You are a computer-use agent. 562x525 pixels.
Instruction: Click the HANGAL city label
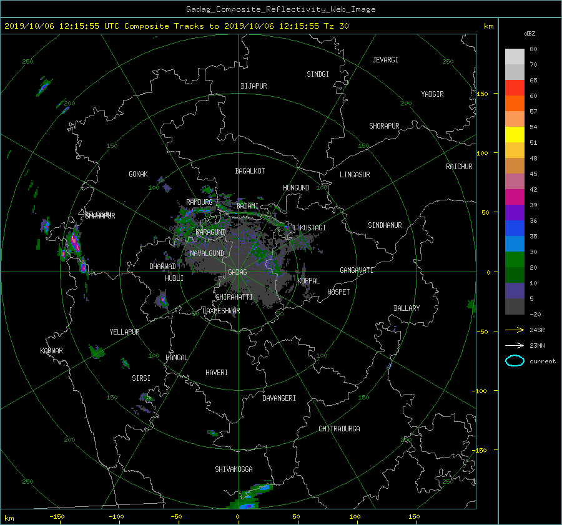pos(176,358)
